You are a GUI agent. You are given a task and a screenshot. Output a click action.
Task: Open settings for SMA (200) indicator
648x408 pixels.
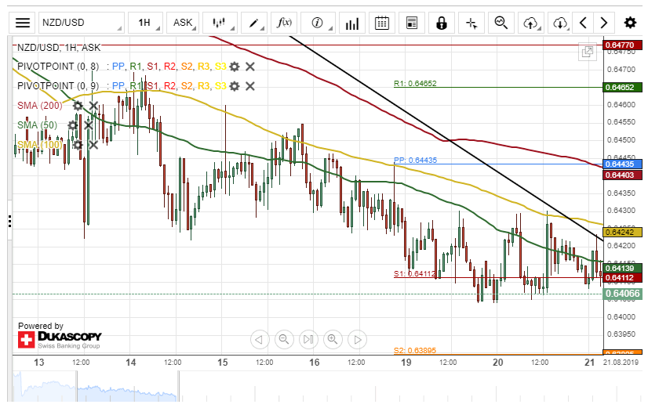tap(78, 105)
